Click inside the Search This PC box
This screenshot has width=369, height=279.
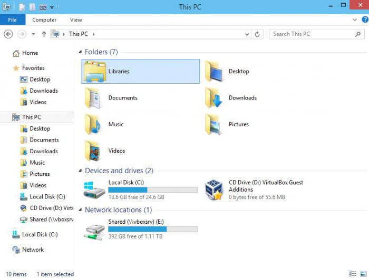click(x=311, y=34)
